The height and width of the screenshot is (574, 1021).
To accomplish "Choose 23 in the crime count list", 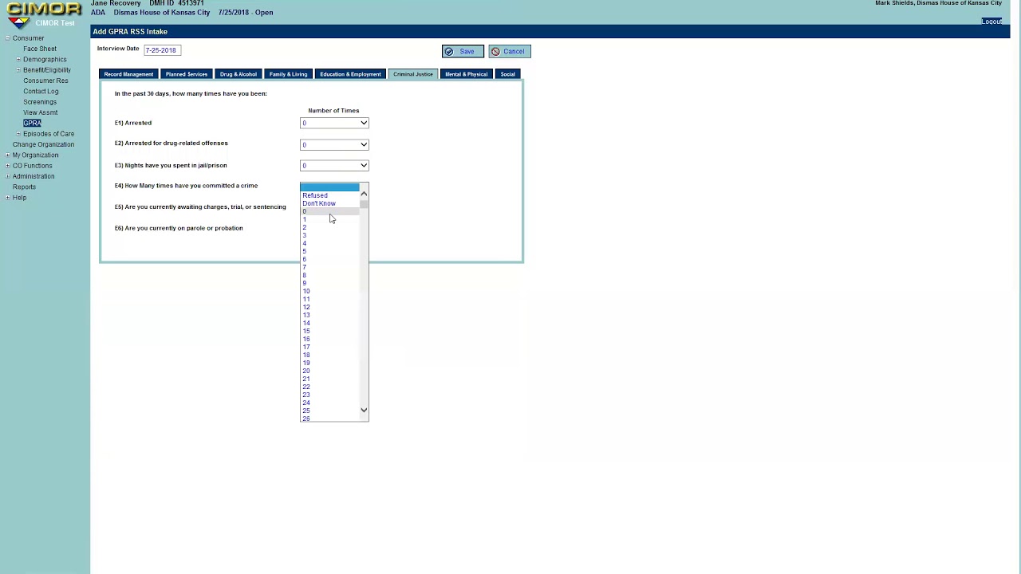I will pos(329,395).
